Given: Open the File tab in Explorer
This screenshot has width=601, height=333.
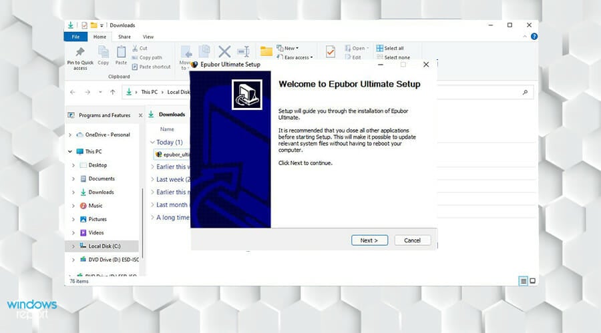Looking at the screenshot, I should pyautogui.click(x=75, y=37).
